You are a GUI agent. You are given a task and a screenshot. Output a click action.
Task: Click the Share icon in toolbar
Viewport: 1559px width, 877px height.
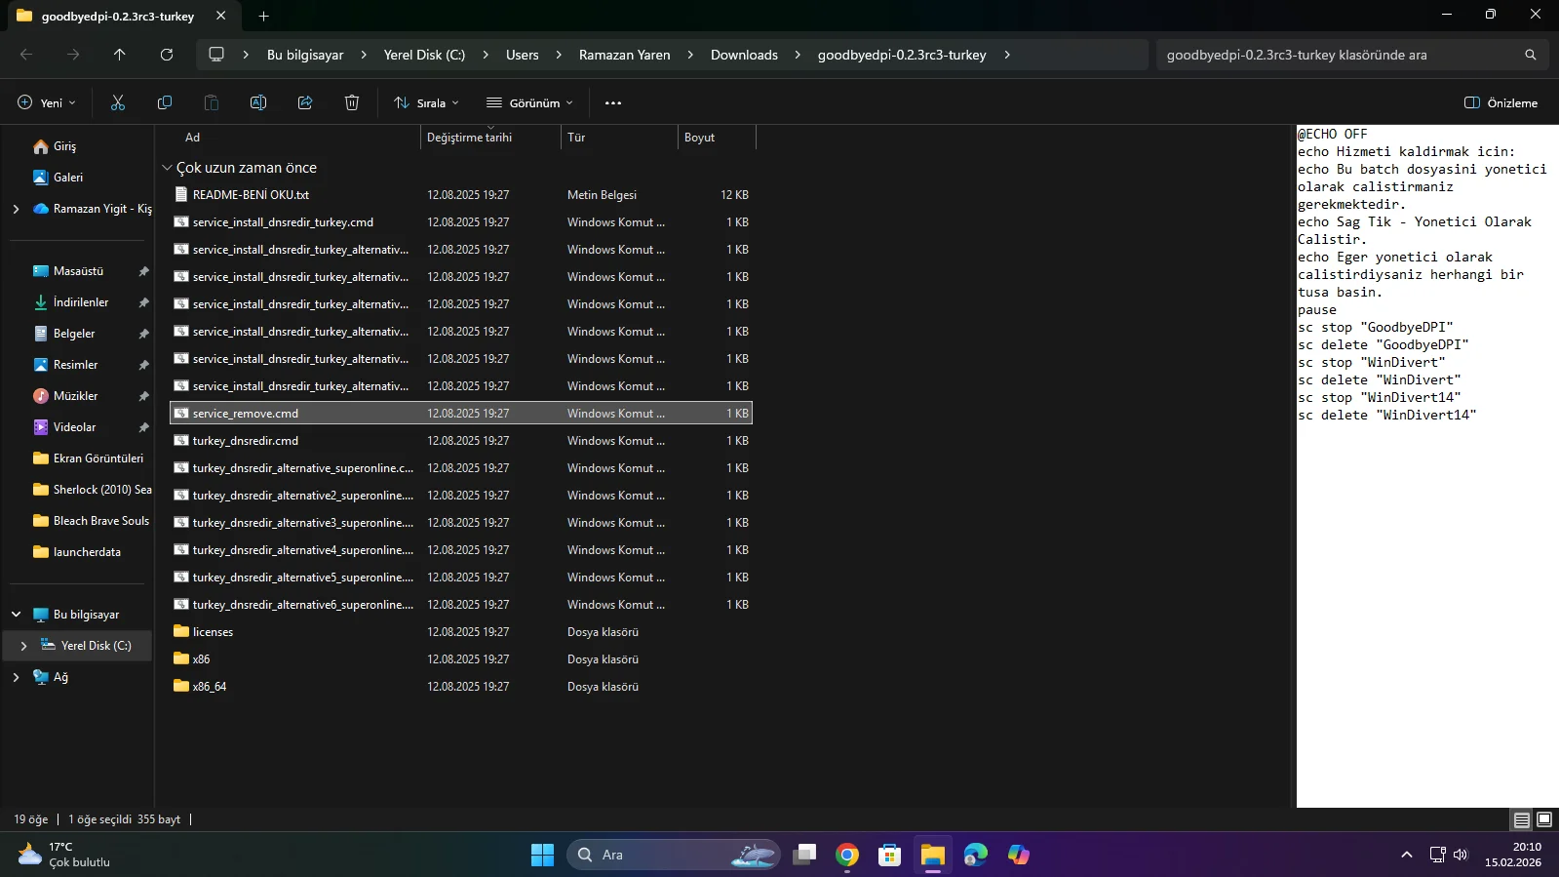(x=305, y=102)
